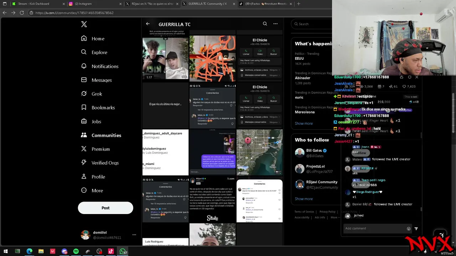
Task: Open white Comentarios screenshot thumbnail
Action: tap(259, 201)
